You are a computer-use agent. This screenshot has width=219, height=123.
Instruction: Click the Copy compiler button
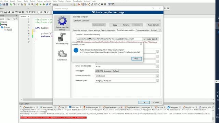point(115,25)
